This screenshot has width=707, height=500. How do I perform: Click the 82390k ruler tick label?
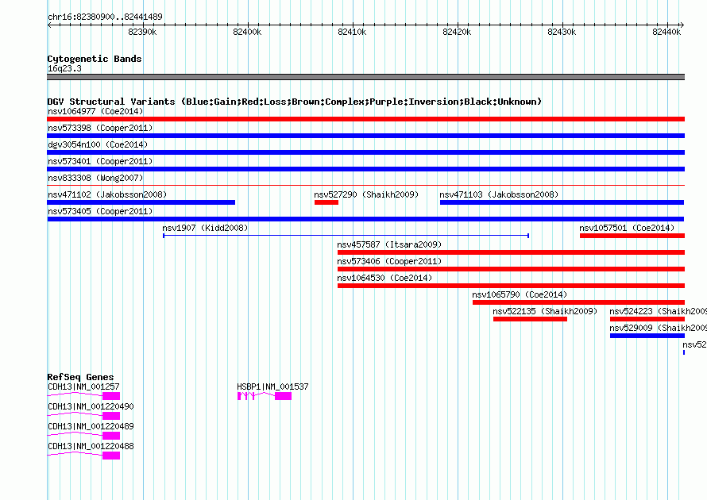click(142, 32)
